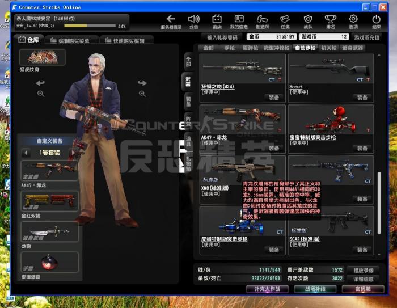This screenshot has height=308, width=397.
Task: Click 自定义装备 panel header
Action: (x=49, y=141)
